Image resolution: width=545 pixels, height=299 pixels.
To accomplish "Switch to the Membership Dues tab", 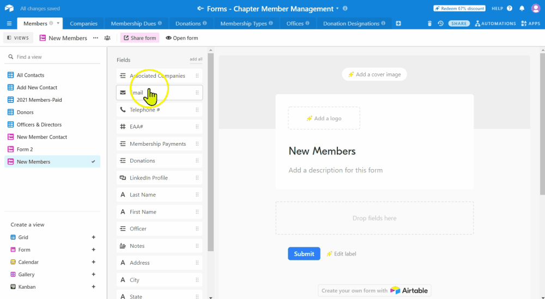I will tap(136, 23).
